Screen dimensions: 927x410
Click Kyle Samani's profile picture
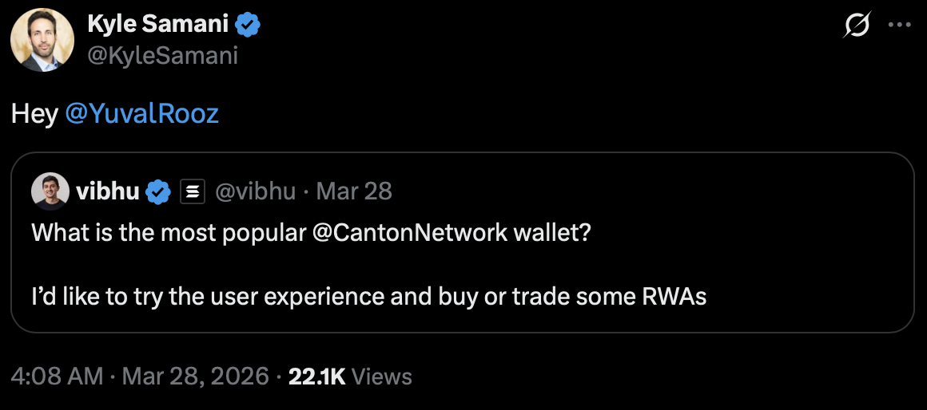tap(42, 40)
